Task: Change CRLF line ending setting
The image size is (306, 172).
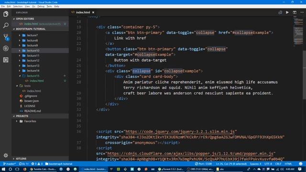Action: click(x=278, y=164)
